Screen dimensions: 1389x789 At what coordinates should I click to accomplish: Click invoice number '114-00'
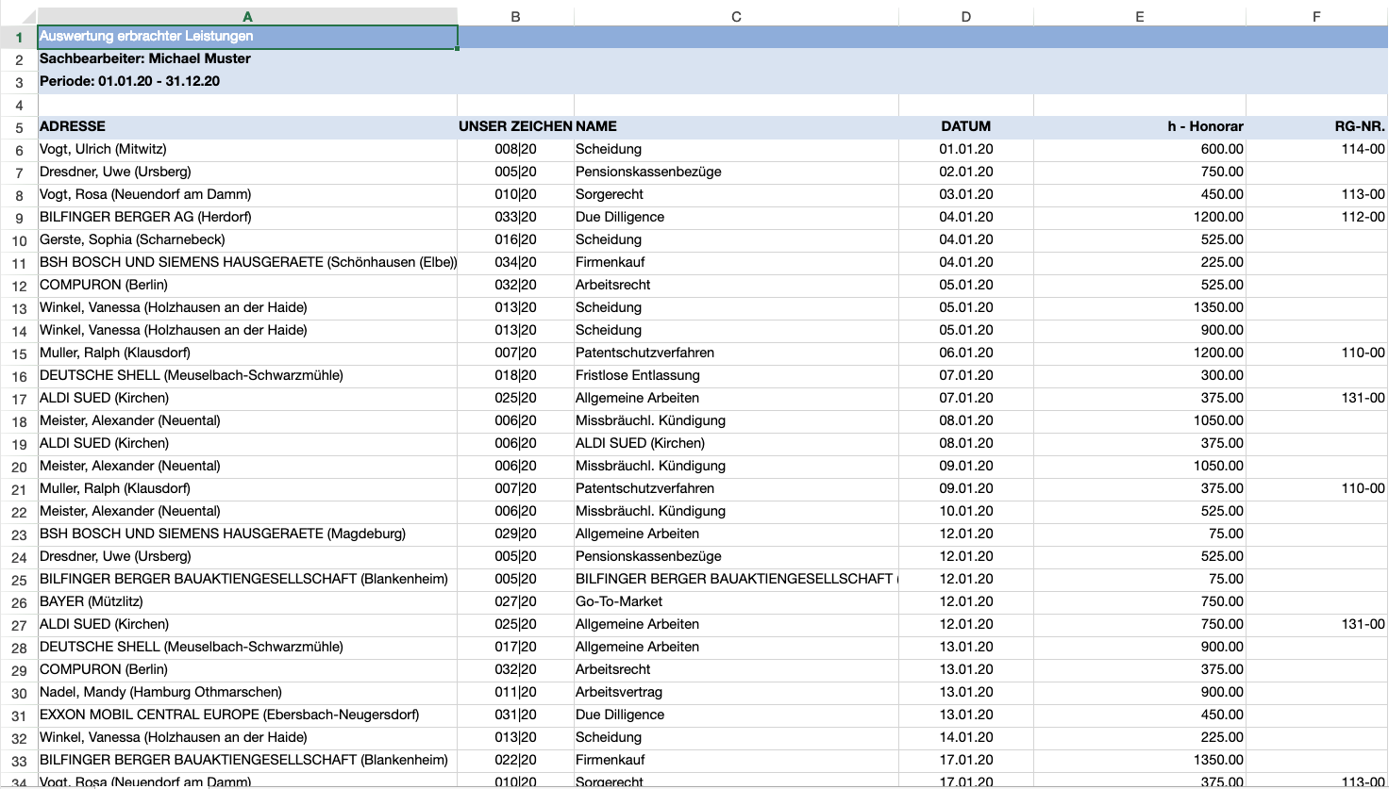click(x=1316, y=150)
